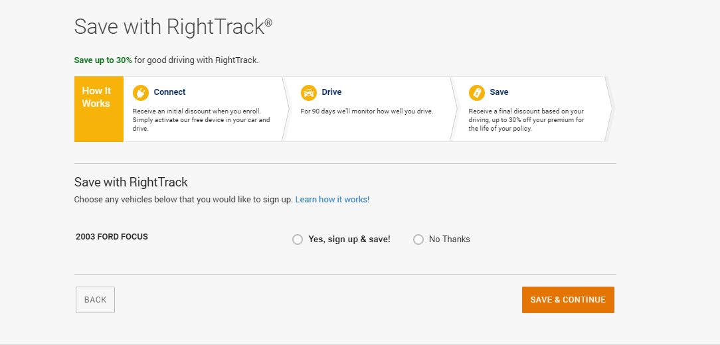Image resolution: width=720 pixels, height=345 pixels.
Task: Select the Save step heading
Action: (499, 92)
